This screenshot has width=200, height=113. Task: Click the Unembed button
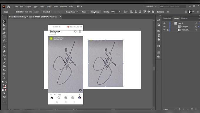pos(46,12)
